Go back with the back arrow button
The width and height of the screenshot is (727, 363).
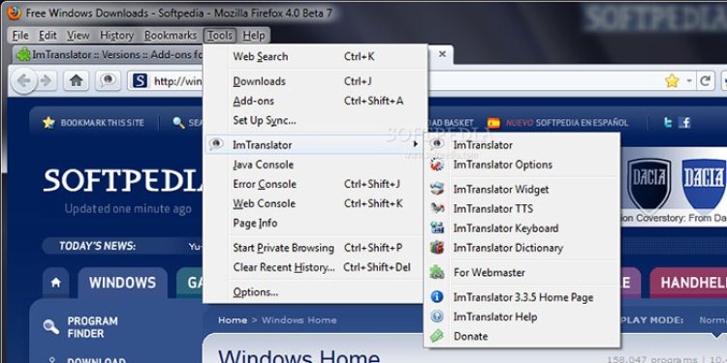coord(23,81)
